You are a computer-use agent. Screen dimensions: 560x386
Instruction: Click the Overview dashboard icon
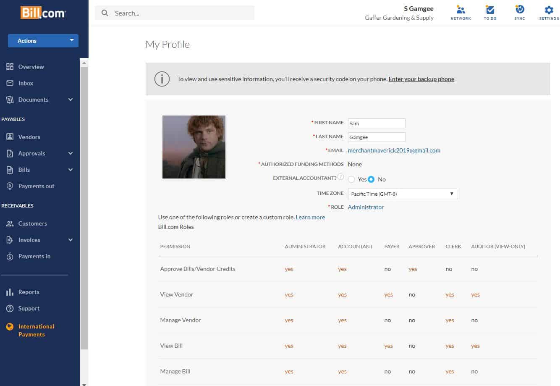tap(10, 67)
